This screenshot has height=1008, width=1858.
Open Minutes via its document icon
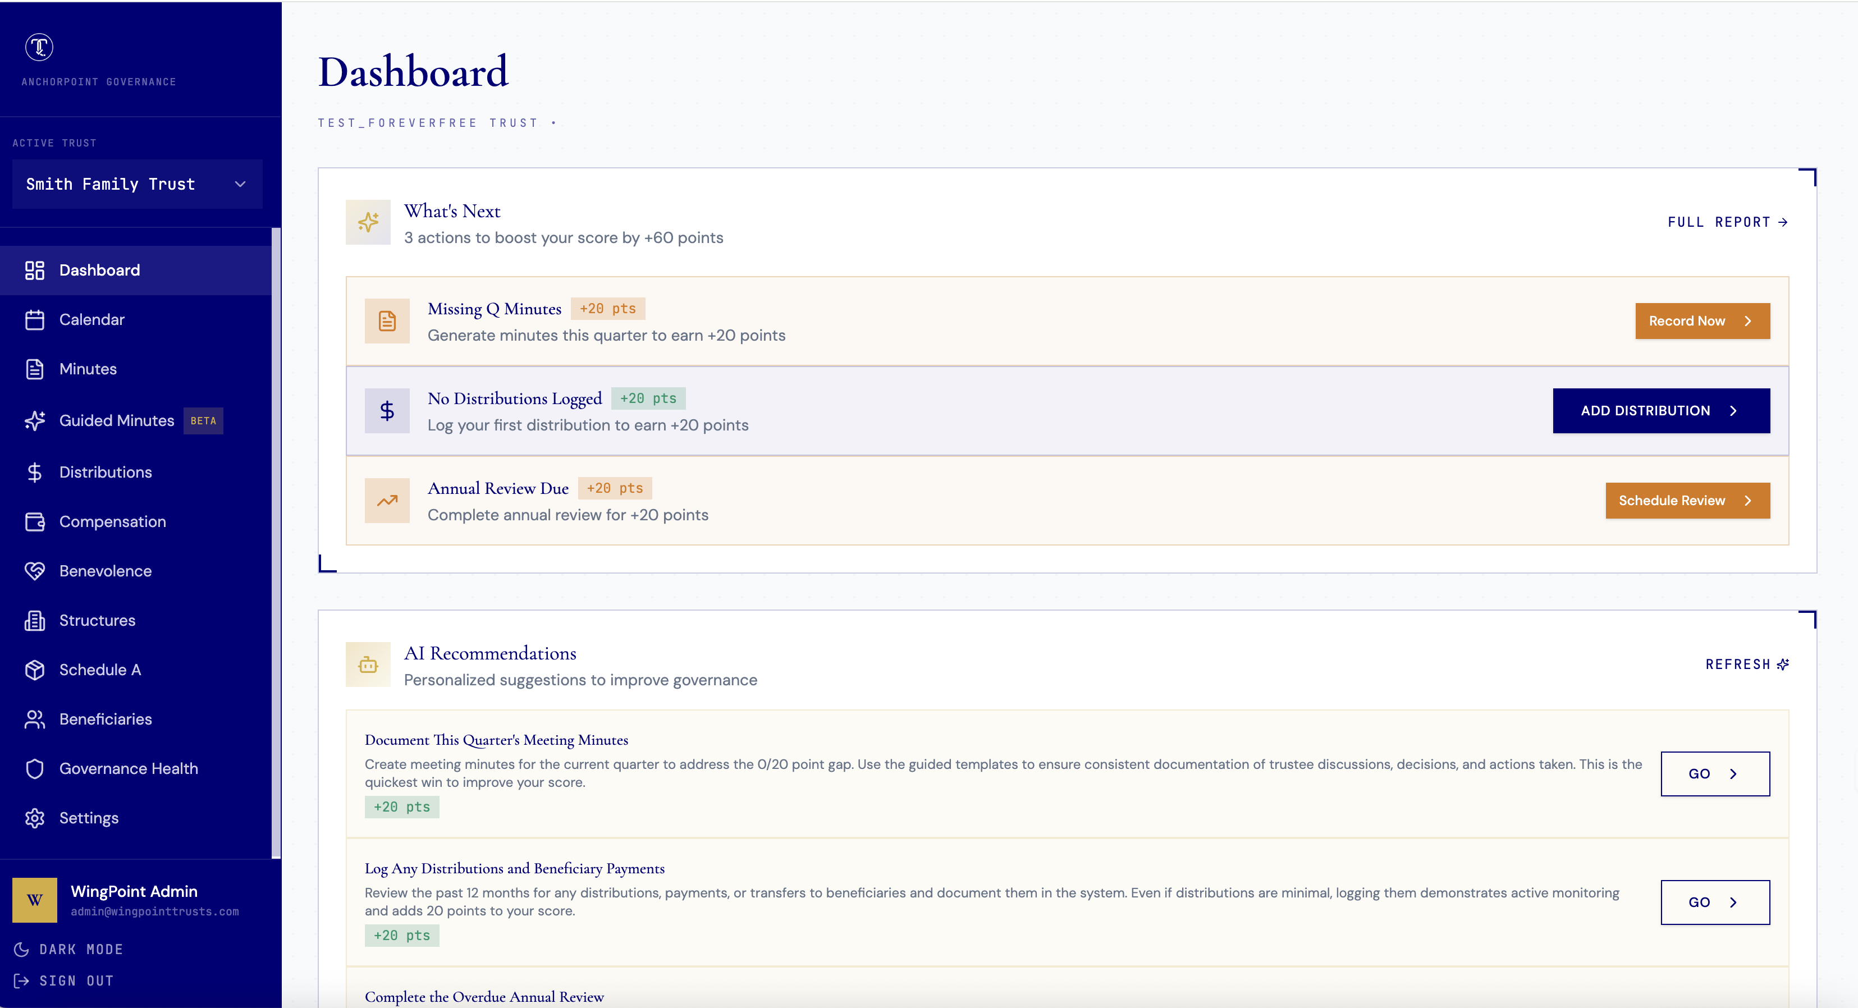(x=35, y=368)
